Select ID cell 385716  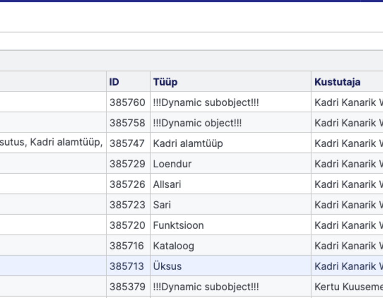click(128, 246)
